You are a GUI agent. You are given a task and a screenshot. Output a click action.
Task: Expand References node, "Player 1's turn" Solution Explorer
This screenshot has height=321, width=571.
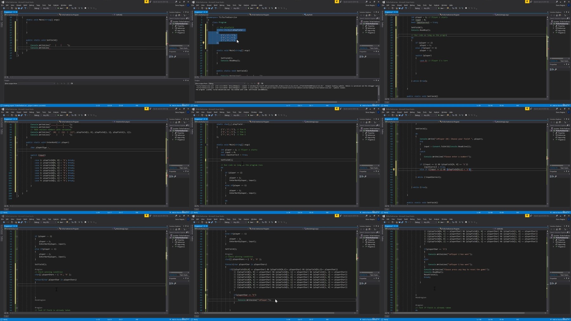(x=553, y=28)
